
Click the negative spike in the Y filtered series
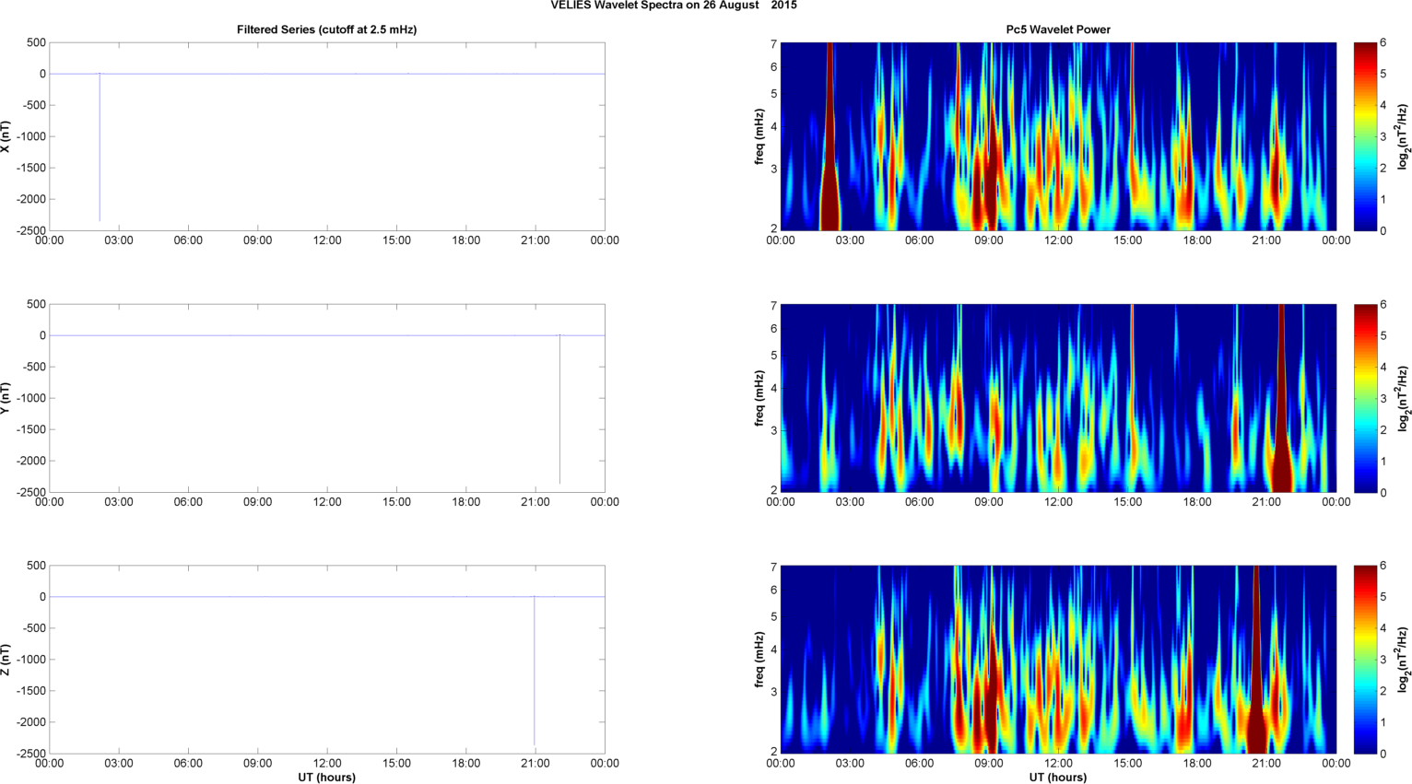559,409
